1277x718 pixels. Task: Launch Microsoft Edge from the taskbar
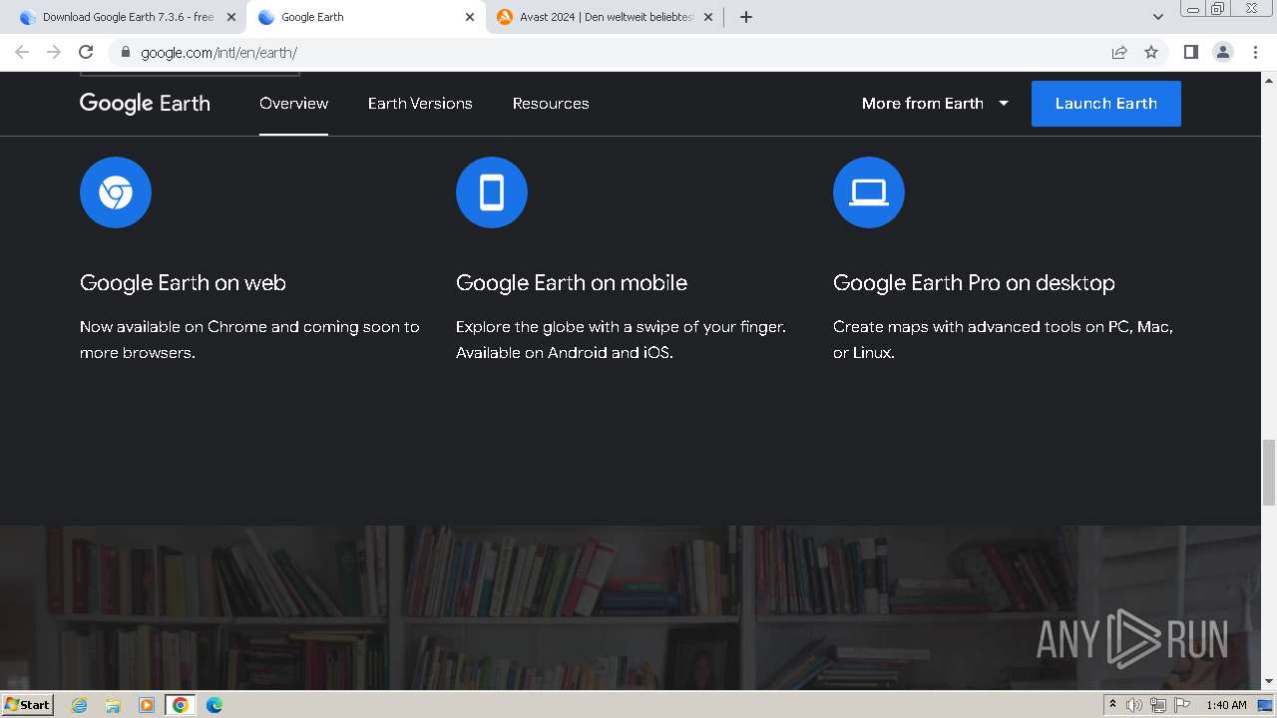point(214,705)
